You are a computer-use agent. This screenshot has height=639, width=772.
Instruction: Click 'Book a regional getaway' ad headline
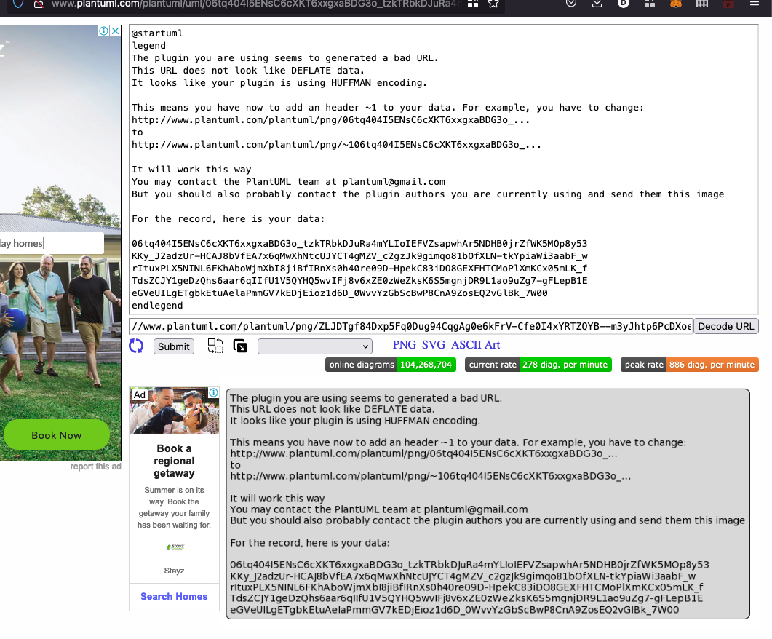tap(174, 461)
